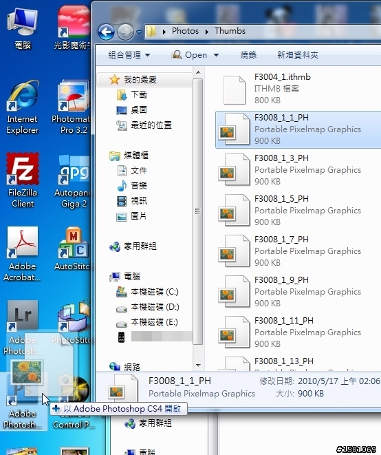Select file F3008_1_1_PH
Image resolution: width=381 pixels, height=455 pixels.
point(298,129)
